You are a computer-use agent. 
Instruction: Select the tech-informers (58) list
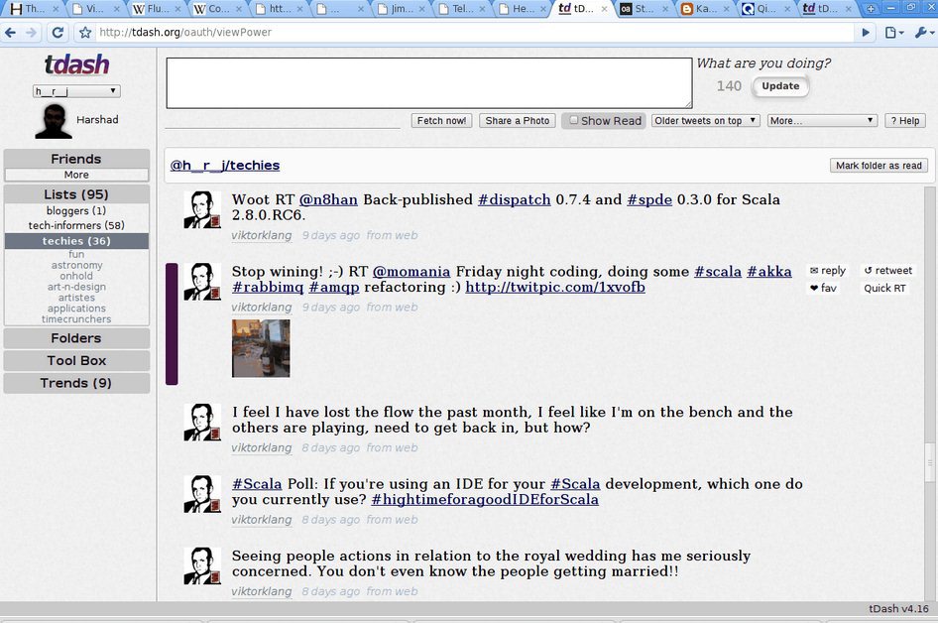[x=76, y=225]
